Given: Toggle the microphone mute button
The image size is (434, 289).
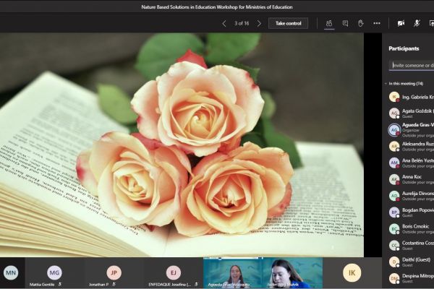Looking at the screenshot, I should pyautogui.click(x=417, y=24).
